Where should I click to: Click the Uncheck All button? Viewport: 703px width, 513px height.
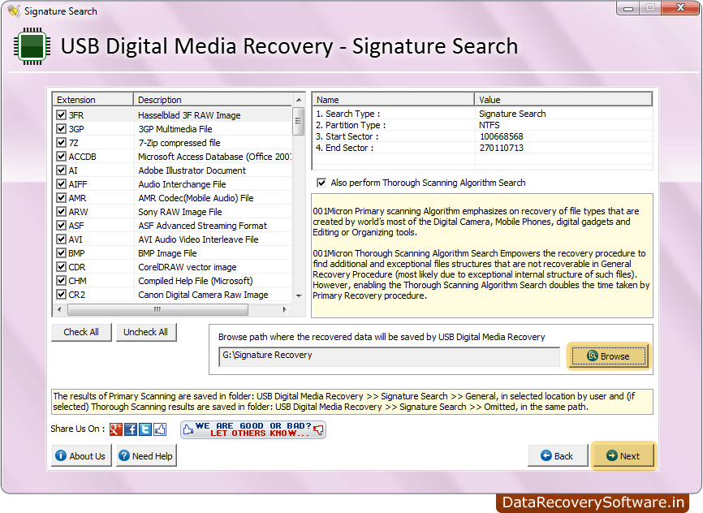(x=145, y=332)
